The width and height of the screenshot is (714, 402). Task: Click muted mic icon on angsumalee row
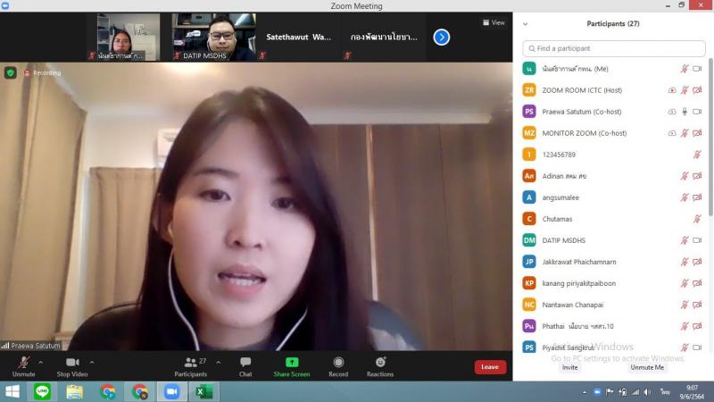tap(685, 197)
